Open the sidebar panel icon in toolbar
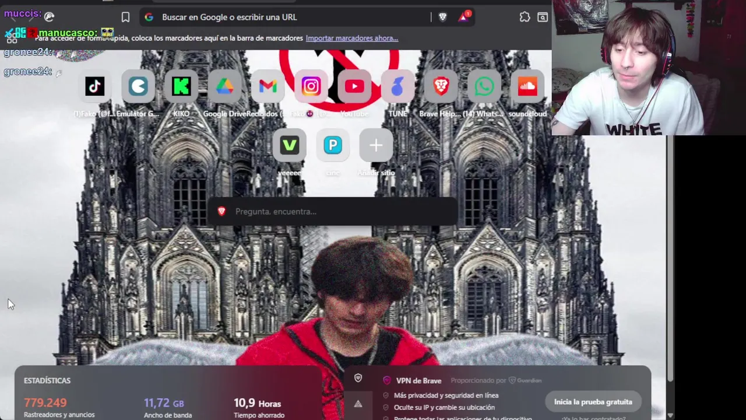Image resolution: width=746 pixels, height=420 pixels. tap(543, 17)
